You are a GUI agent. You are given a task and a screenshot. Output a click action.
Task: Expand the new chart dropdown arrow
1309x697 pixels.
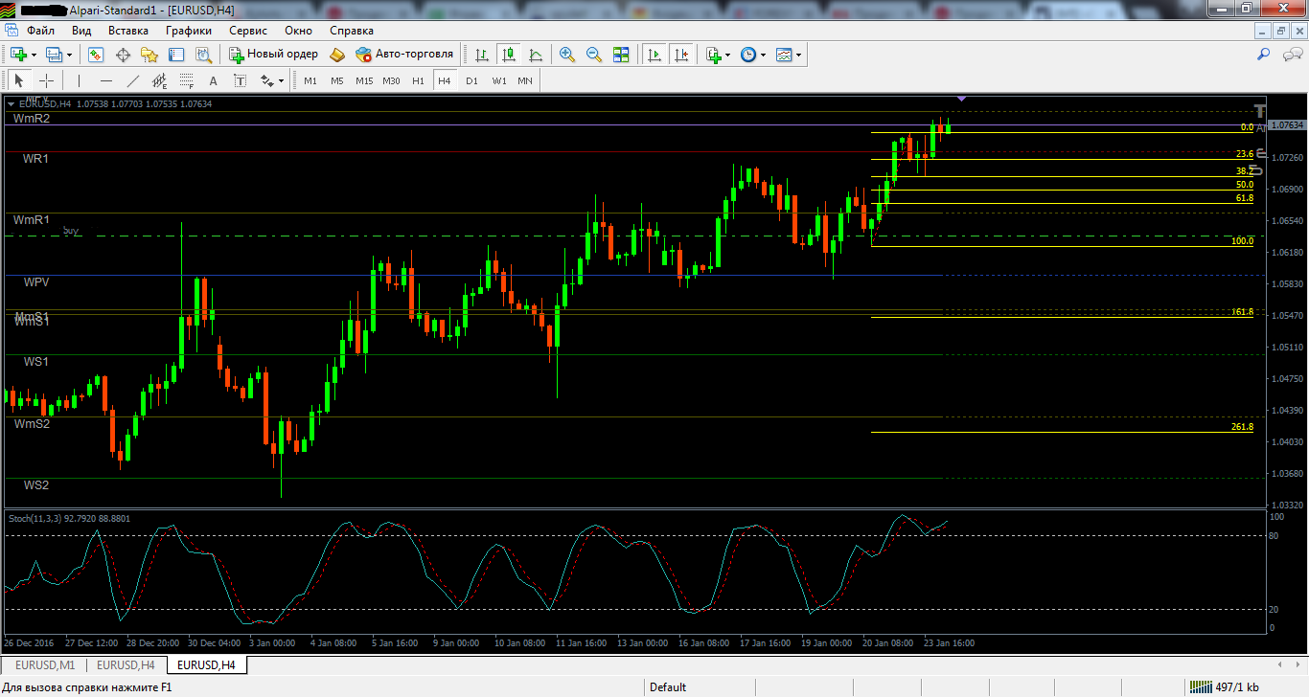(x=34, y=55)
